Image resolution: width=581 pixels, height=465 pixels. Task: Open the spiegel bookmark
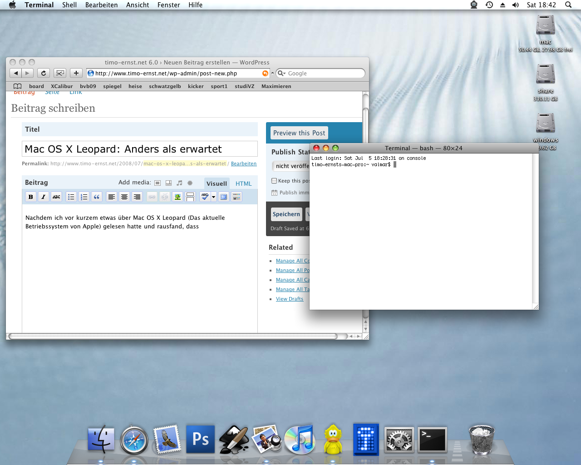point(112,86)
